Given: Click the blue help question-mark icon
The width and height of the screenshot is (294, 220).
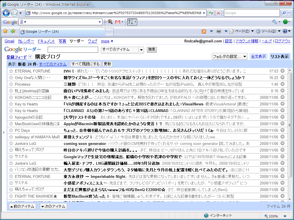Looking at the screenshot, I should (285, 31).
